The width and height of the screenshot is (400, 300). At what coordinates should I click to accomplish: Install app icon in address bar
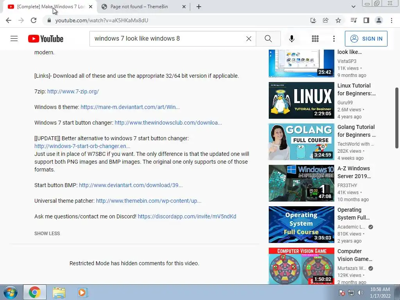(313, 20)
